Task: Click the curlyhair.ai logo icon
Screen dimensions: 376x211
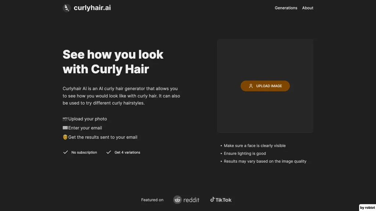Action: point(67,8)
